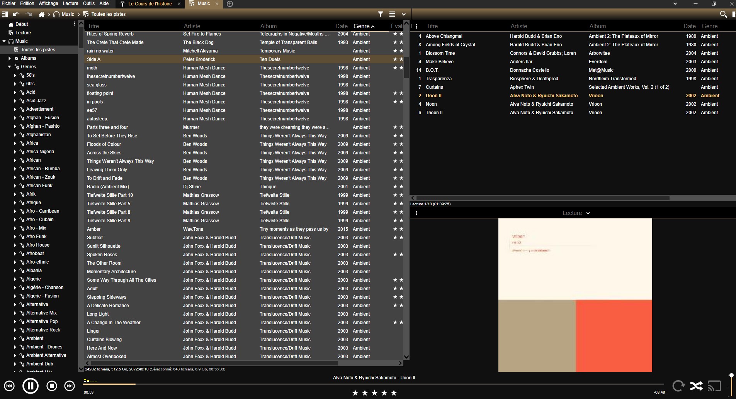Toggle shuffle playback mode
This screenshot has width=736, height=399.
[696, 386]
